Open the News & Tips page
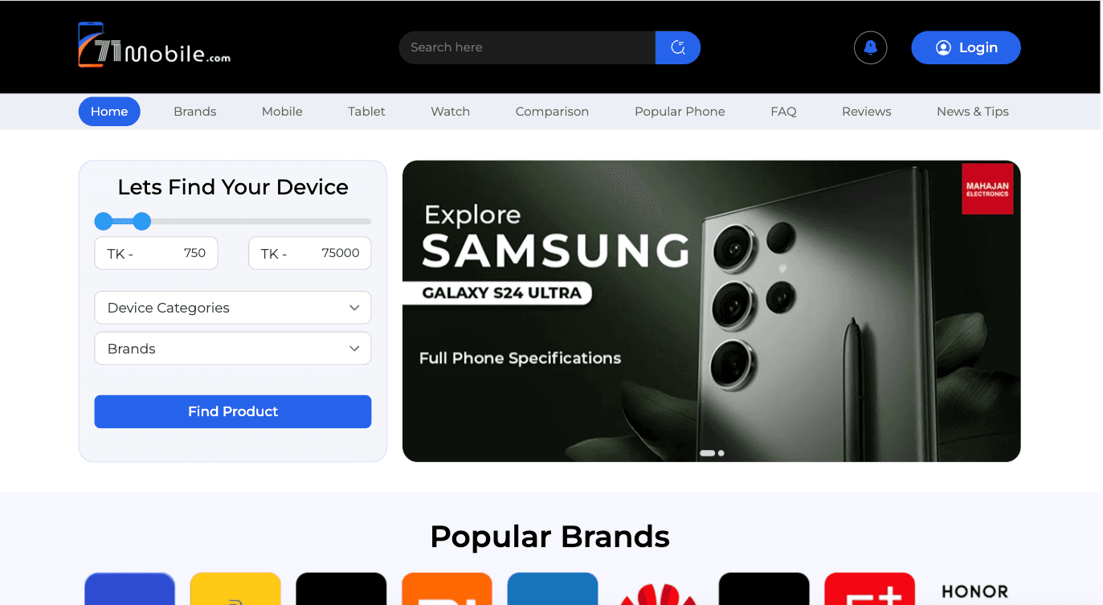 click(x=972, y=112)
